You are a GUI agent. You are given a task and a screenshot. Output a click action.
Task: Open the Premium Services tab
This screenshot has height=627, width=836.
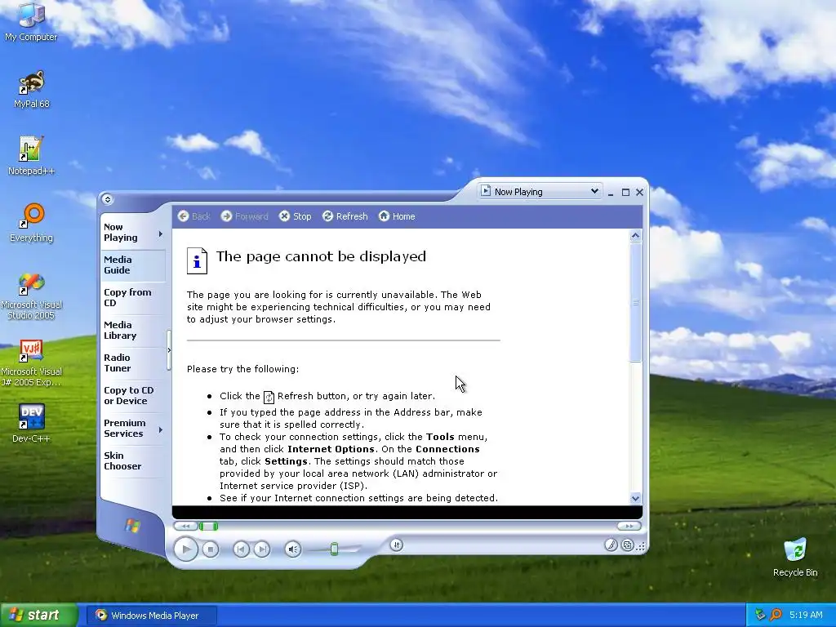pos(128,428)
